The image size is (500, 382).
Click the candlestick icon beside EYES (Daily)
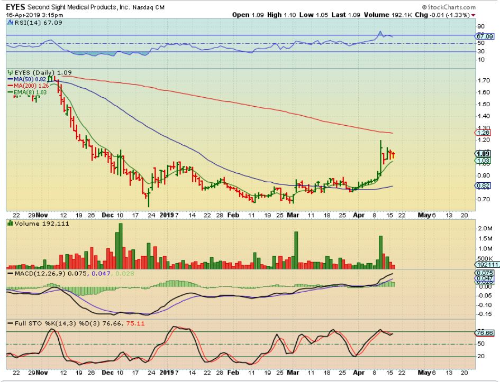point(11,72)
